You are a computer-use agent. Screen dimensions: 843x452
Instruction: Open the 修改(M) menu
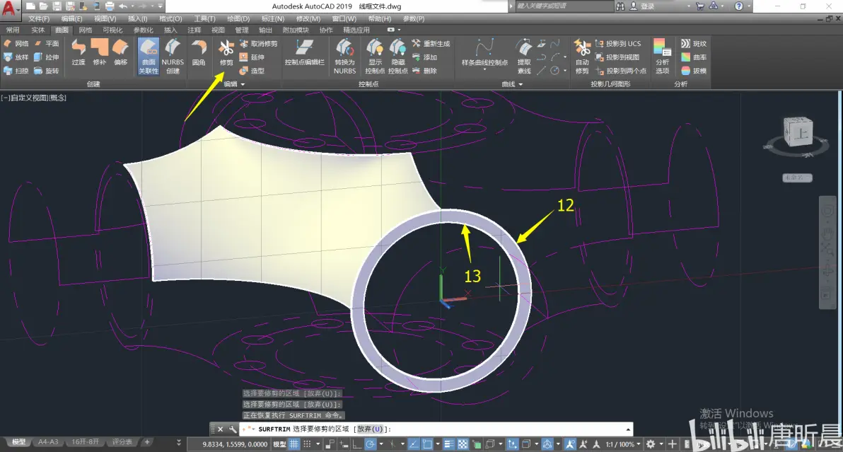pos(308,18)
